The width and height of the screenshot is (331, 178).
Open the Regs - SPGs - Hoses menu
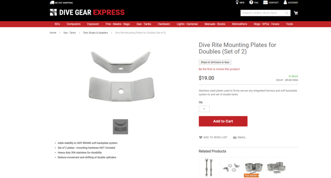(266, 24)
